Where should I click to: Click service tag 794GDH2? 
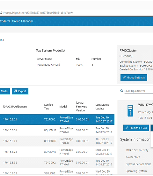pos(50,163)
